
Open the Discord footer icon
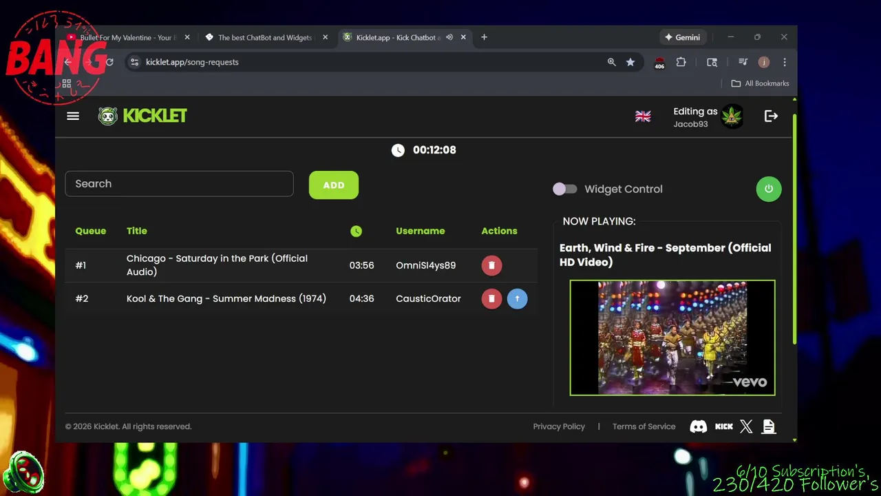698,426
